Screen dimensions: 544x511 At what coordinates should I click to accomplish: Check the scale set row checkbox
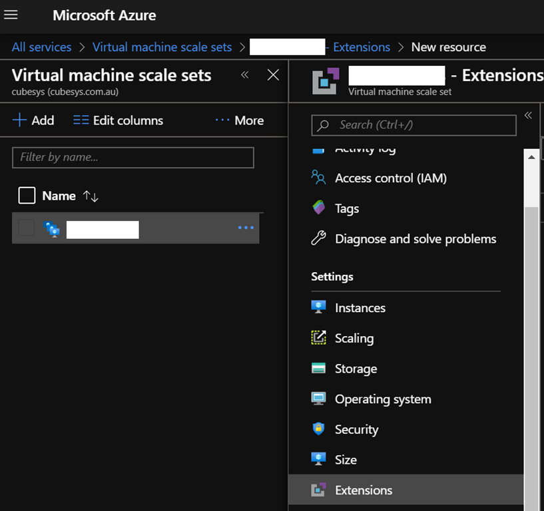click(26, 228)
